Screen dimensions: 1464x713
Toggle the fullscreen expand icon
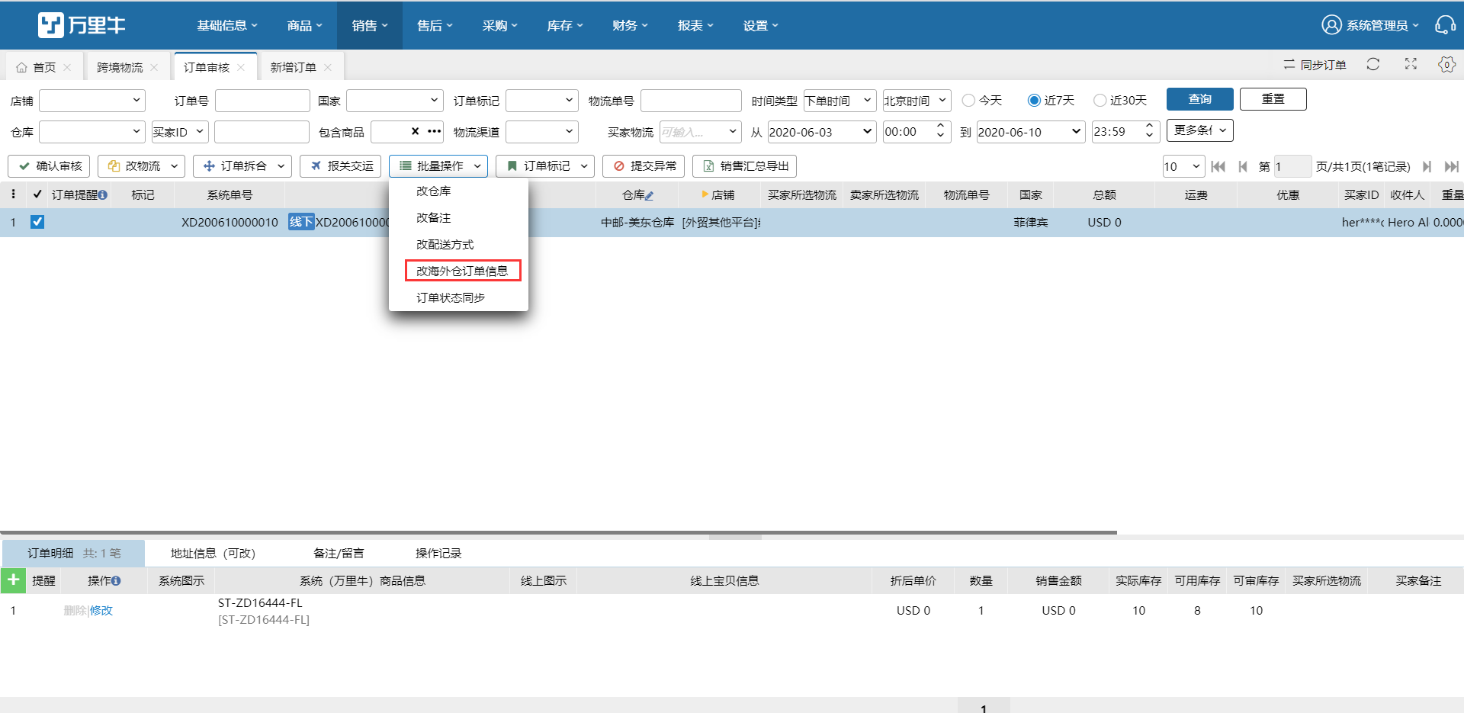(1411, 64)
